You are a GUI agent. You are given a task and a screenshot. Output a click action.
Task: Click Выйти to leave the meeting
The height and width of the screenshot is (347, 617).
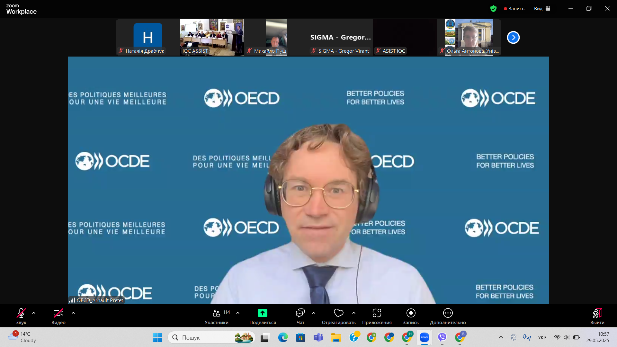[x=597, y=313]
